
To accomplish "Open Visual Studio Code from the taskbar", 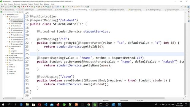I will (x=46, y=104).
